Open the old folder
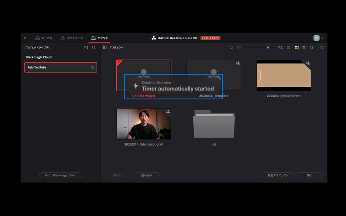The height and width of the screenshot is (216, 346). 214,124
